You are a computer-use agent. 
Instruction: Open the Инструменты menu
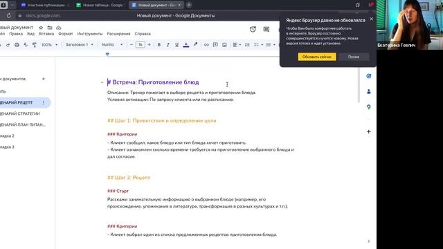click(x=90, y=34)
